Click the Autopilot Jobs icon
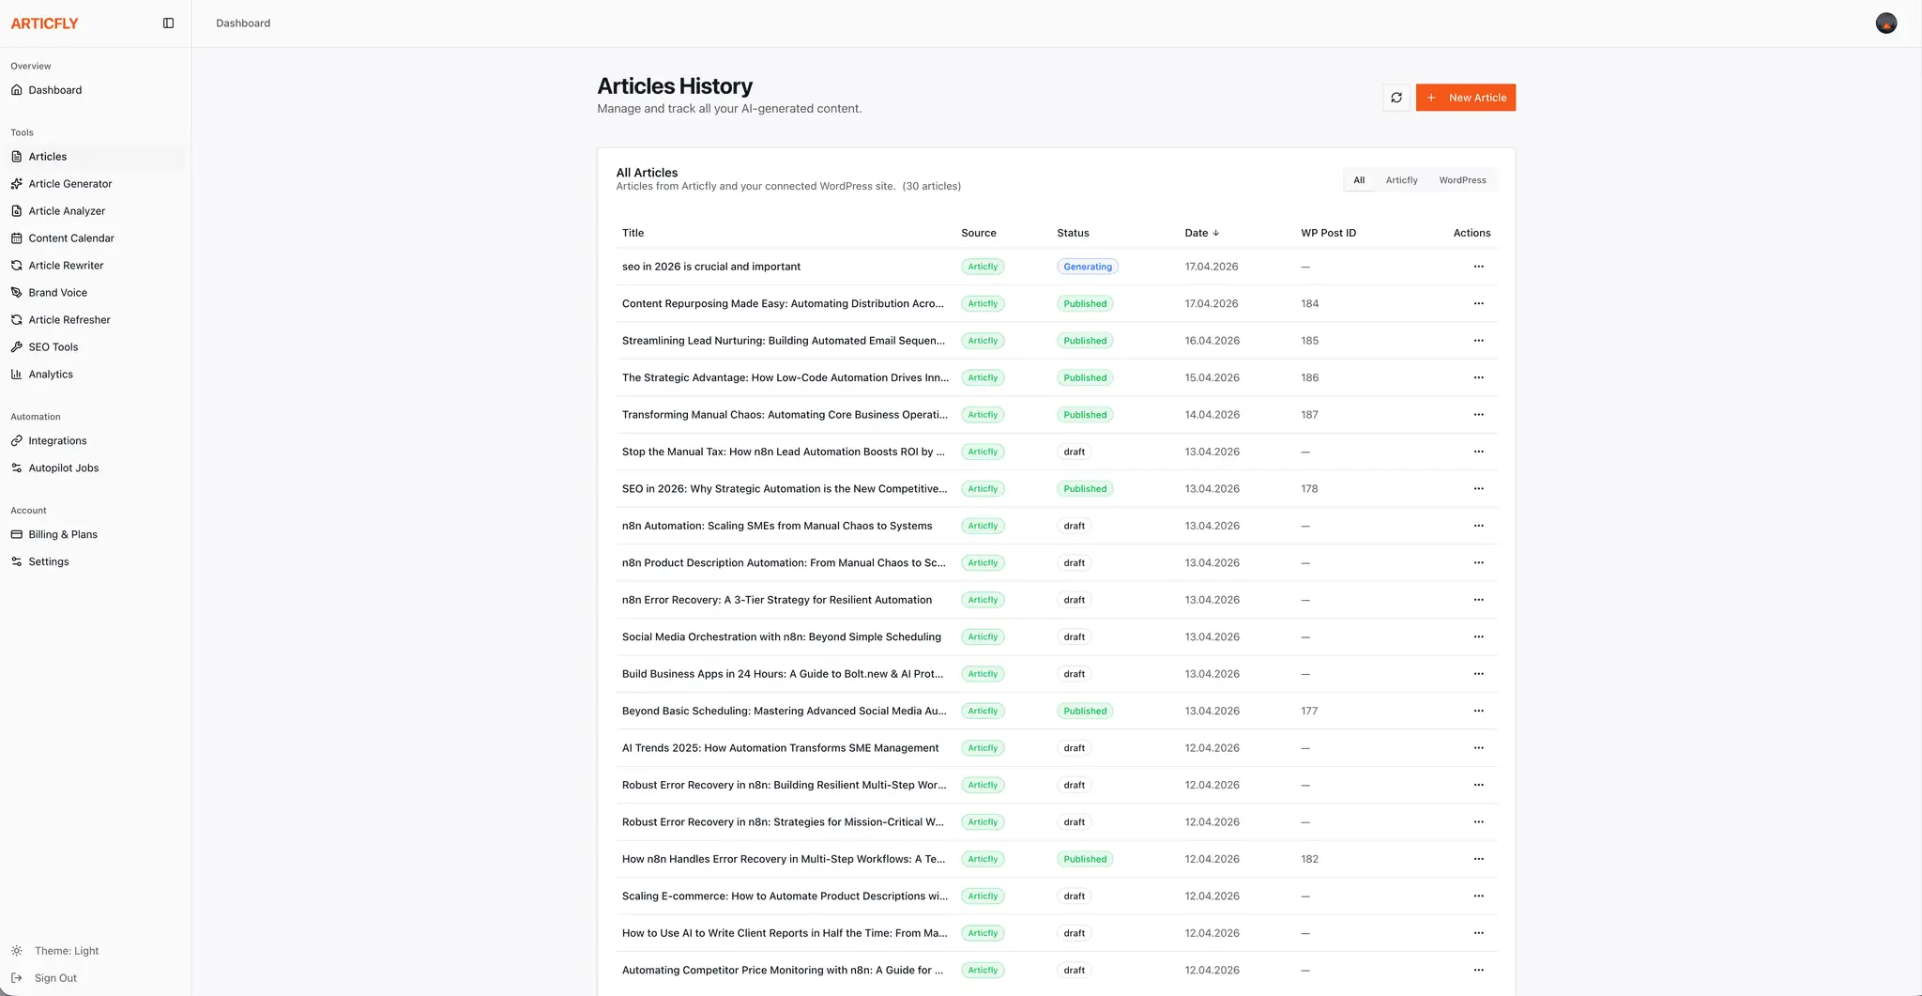1922x996 pixels. (17, 468)
